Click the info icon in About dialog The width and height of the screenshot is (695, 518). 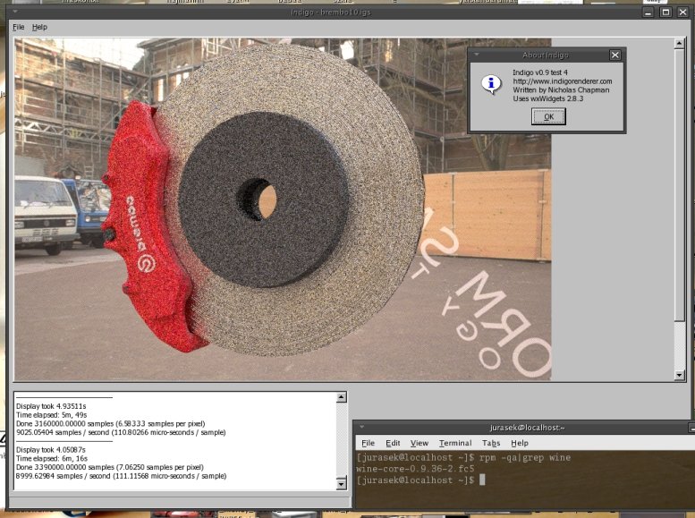pyautogui.click(x=491, y=85)
